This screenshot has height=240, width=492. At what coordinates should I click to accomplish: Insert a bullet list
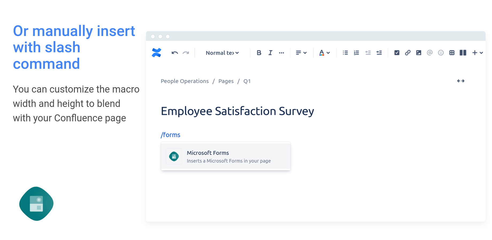click(345, 53)
